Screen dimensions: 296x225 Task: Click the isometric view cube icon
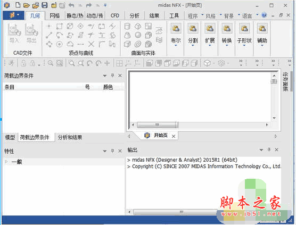(x=207, y=63)
